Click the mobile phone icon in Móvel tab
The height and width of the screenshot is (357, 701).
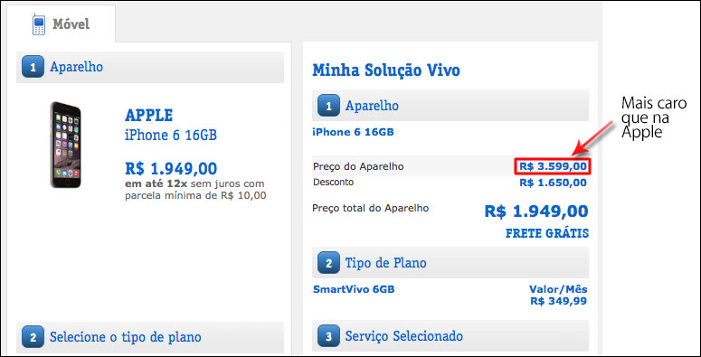point(39,24)
